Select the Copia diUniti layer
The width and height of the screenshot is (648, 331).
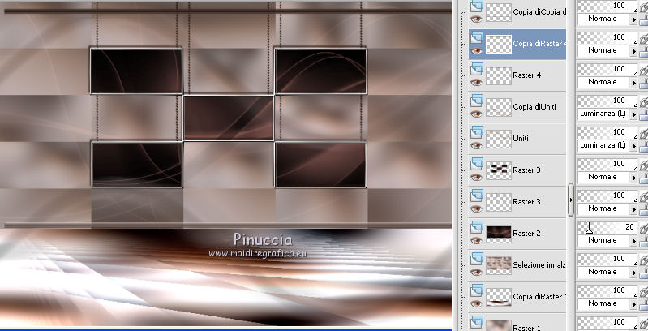coord(517,106)
